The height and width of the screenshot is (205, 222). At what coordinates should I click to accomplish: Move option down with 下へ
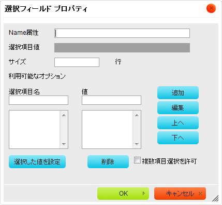(x=178, y=138)
